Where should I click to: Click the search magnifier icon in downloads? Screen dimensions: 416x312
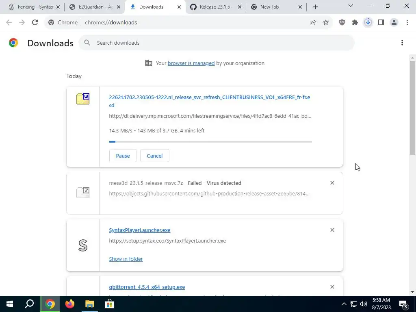point(87,43)
